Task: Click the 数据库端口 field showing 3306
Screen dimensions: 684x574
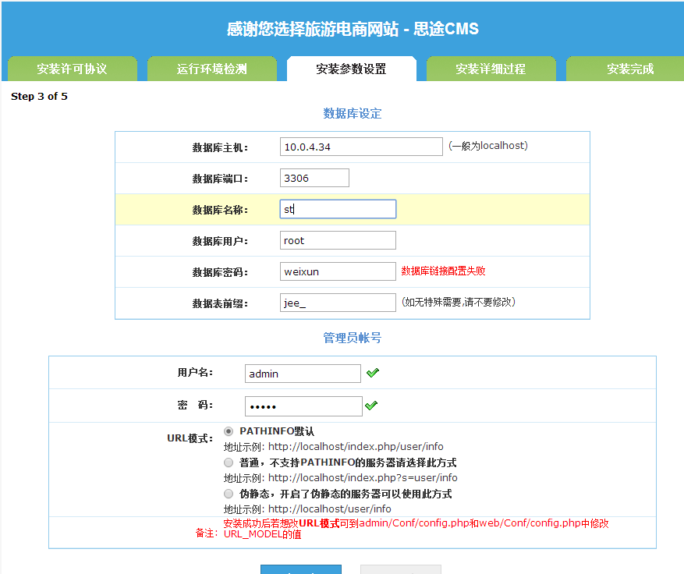Action: 314,178
